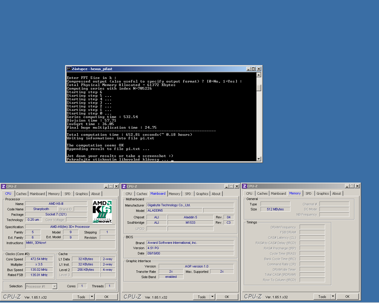Click Tools button in middle CPU-Z window
Image resolution: width=379 pixels, height=303 pixels.
[202, 297]
